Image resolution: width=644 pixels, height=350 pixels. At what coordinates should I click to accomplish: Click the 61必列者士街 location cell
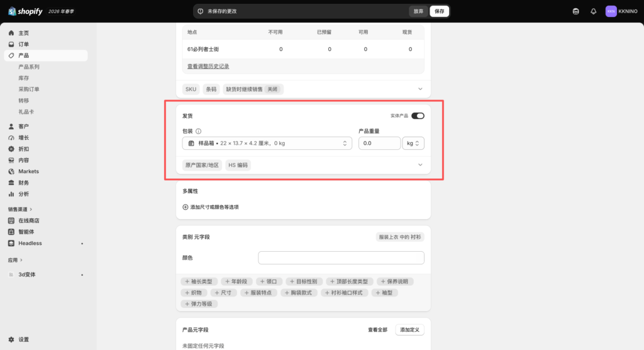pos(203,49)
